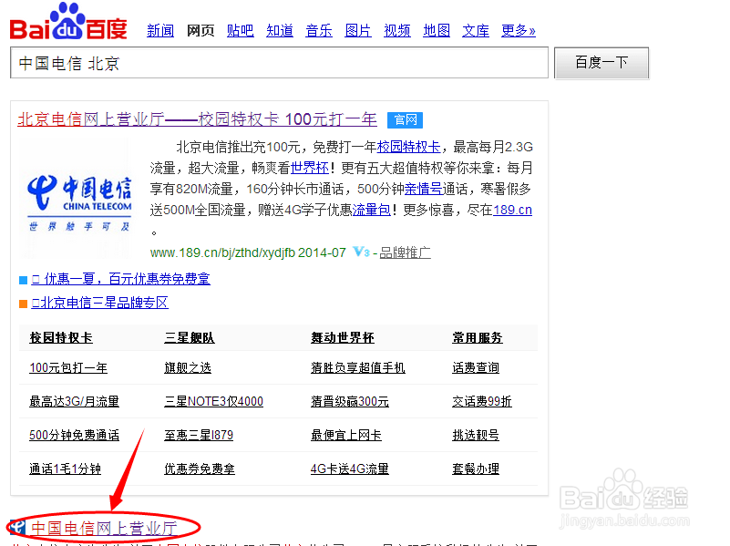Viewport: 730px width, 546px height.
Task: Click the orange square bullet icon
Action: pos(24,304)
